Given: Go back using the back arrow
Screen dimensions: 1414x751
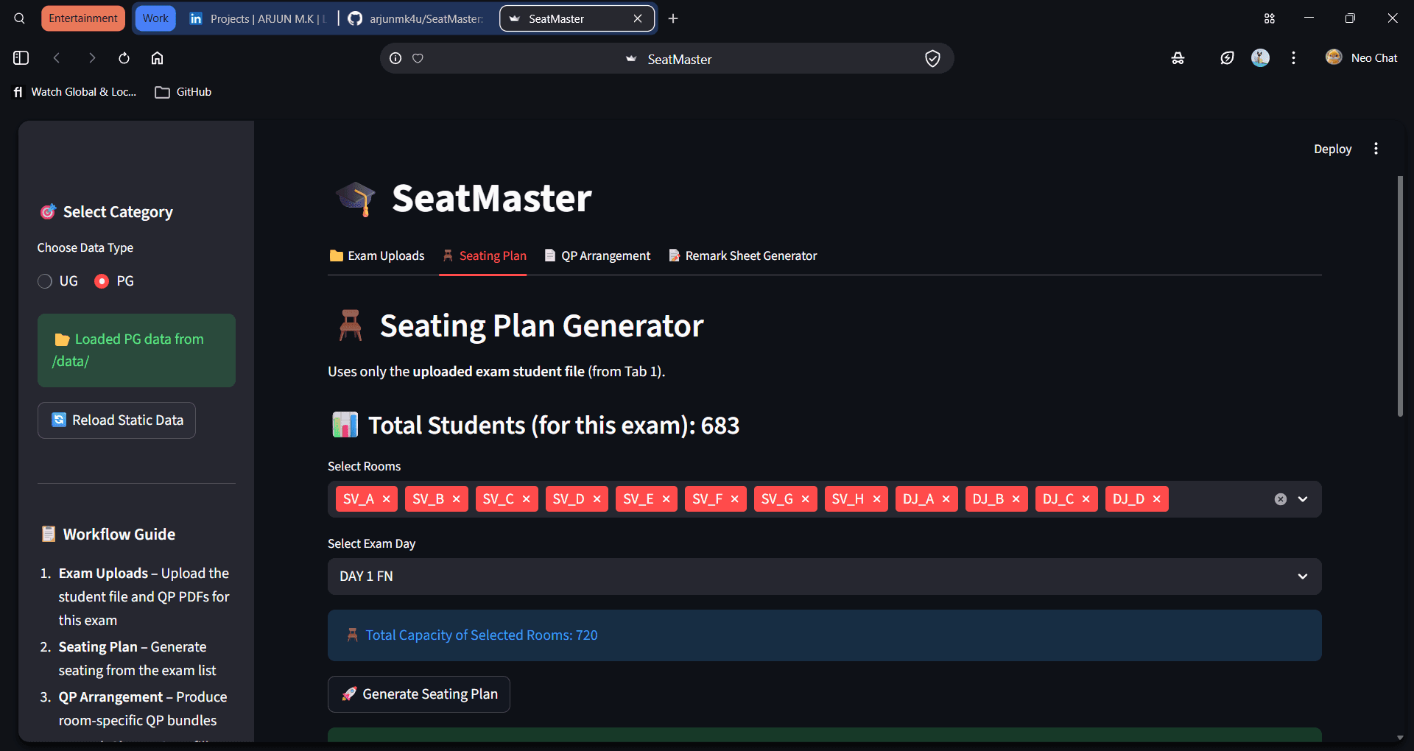Looking at the screenshot, I should pos(57,57).
